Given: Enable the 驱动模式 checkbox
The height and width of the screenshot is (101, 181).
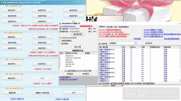Looking at the screenshot, I should (60, 44).
